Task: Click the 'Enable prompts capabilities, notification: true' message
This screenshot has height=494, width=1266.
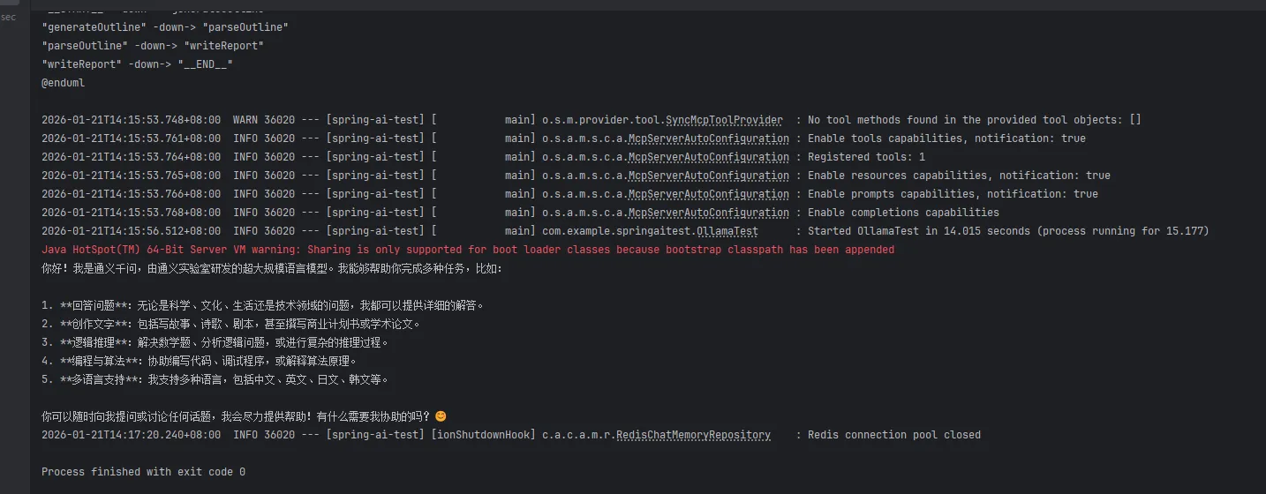Action: click(953, 194)
